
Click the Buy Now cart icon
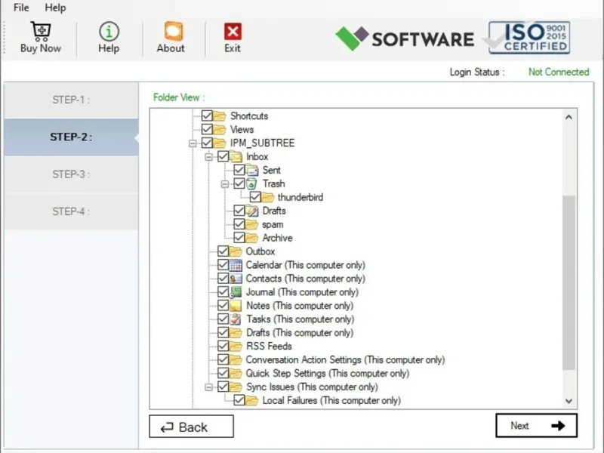pyautogui.click(x=41, y=31)
